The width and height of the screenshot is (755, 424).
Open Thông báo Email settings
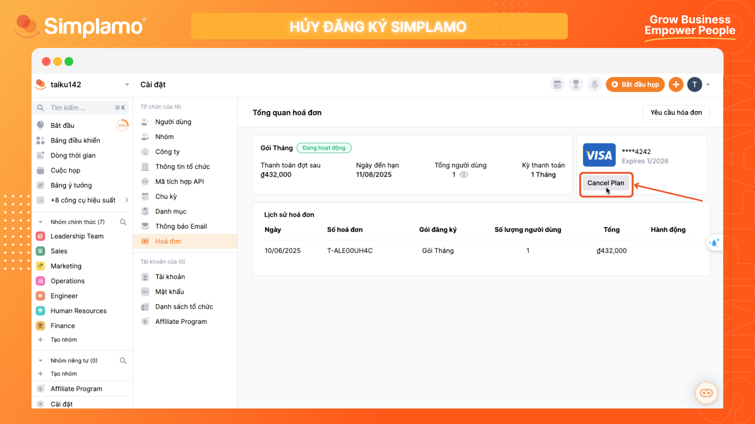(x=181, y=226)
